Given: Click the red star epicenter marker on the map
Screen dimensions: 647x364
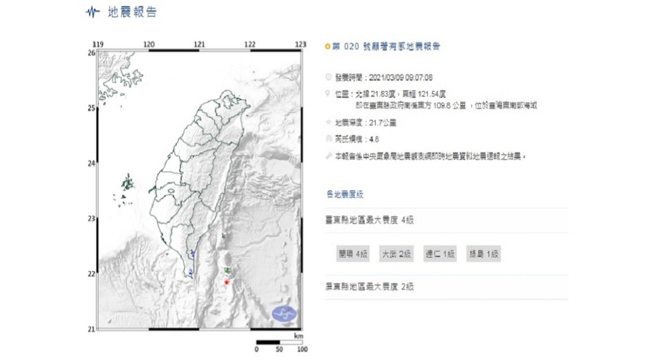Looking at the screenshot, I should click(226, 282).
